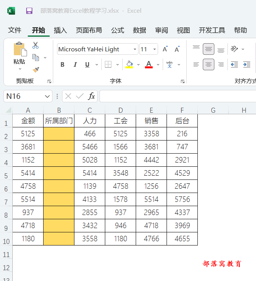This screenshot has height=281, width=256.
Task: Toggle Underline formatting
Action: coord(87,64)
